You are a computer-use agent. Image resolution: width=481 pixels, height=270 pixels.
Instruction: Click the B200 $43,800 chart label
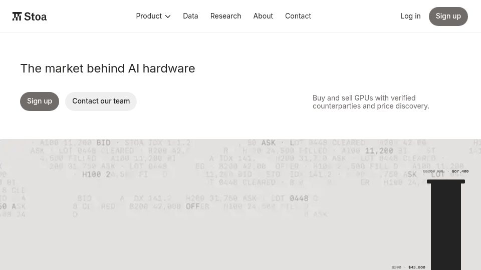[408, 267]
